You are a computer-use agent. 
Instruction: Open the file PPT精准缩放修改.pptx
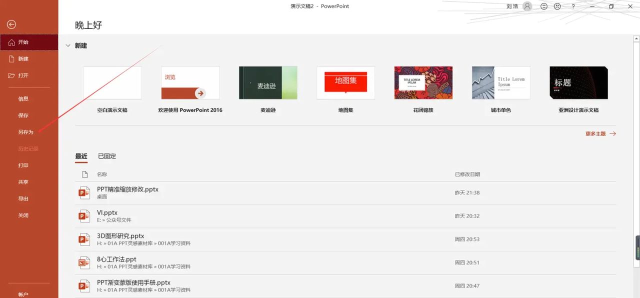pos(127,189)
